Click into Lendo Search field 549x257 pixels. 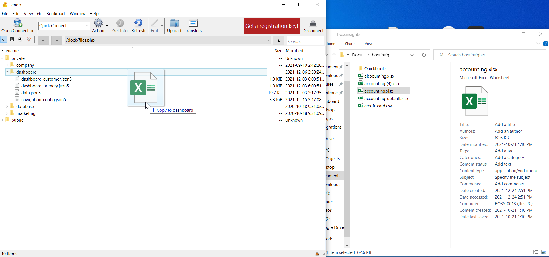pyautogui.click(x=305, y=41)
